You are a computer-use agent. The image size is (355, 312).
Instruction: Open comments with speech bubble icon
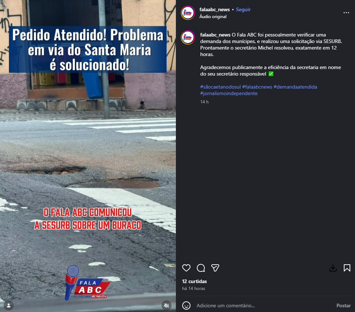pos(200,268)
